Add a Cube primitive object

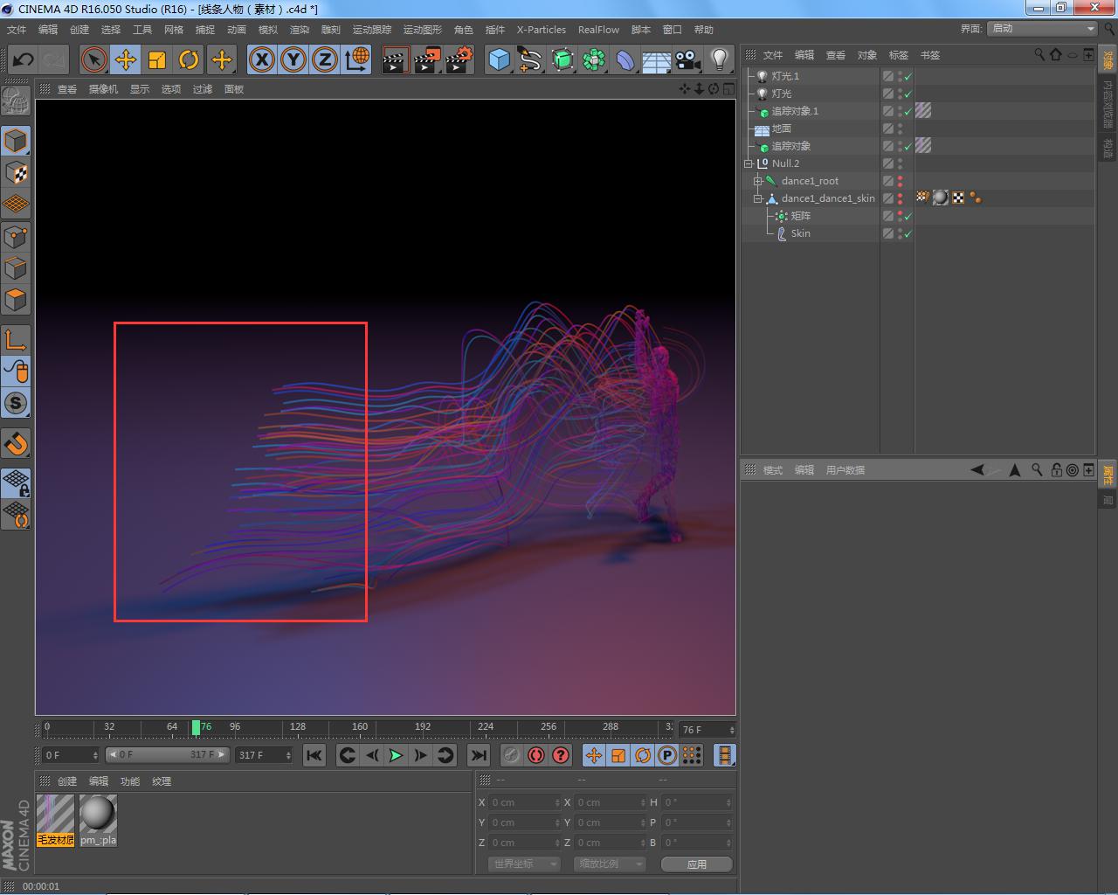499,59
